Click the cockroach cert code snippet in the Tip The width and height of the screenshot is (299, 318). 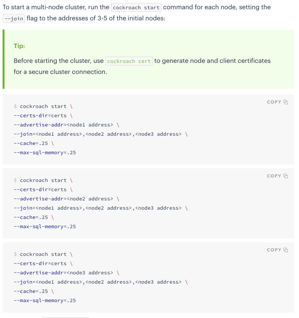click(129, 61)
